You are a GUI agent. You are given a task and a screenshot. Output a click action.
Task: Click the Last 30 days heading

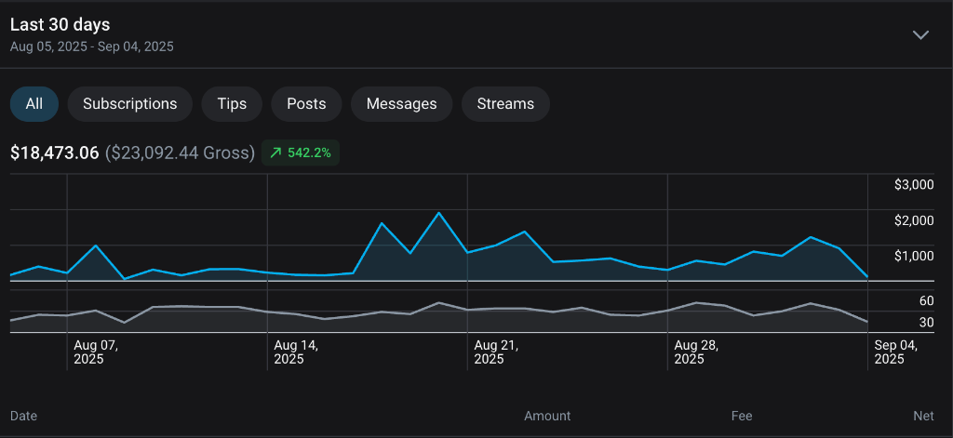(x=60, y=25)
